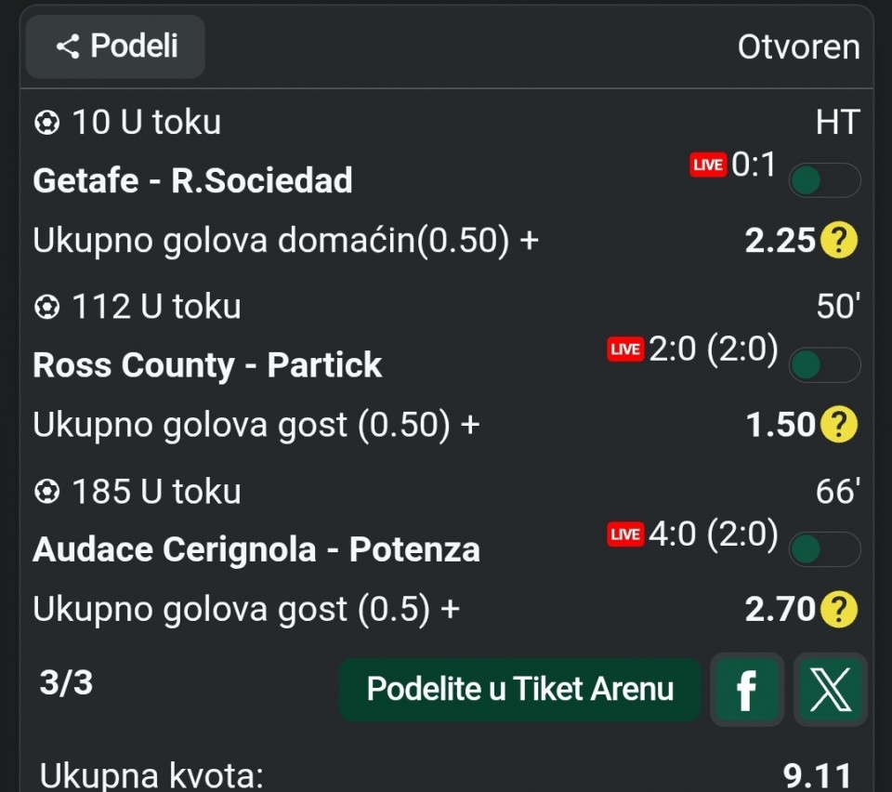Viewport: 892px width, 792px height.
Task: Click soccer ball icon beside event 10
Action: tap(46, 123)
